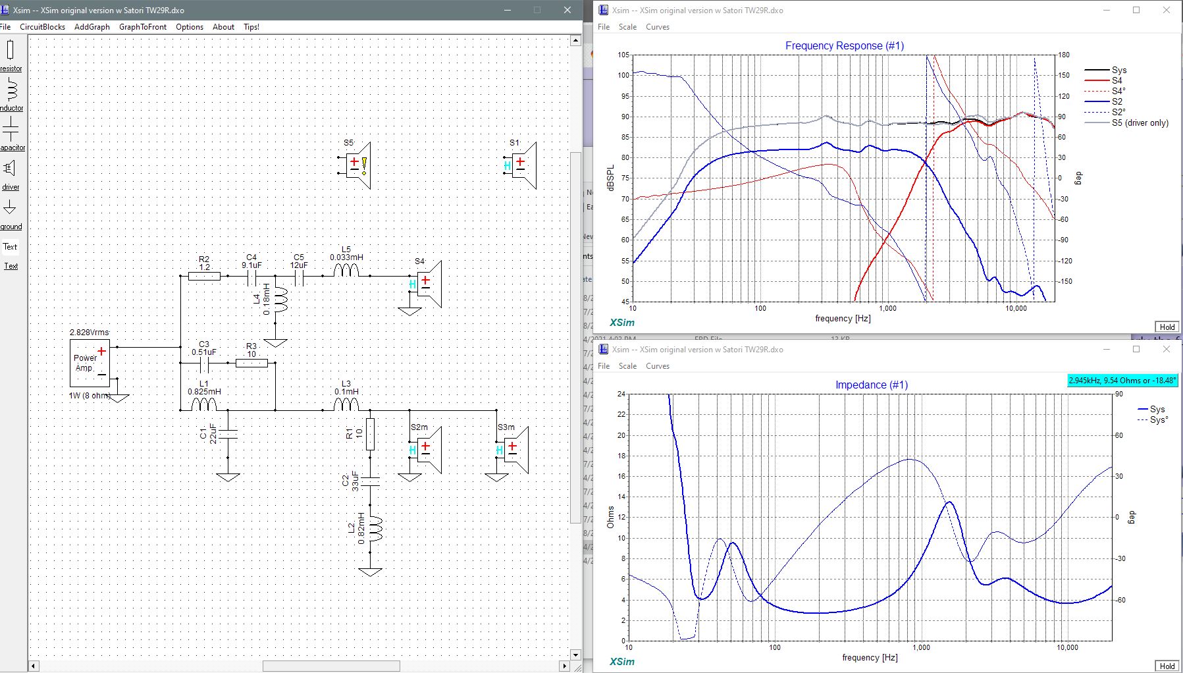Select resistor R3 10
This screenshot has height=673, width=1183.
tap(251, 363)
